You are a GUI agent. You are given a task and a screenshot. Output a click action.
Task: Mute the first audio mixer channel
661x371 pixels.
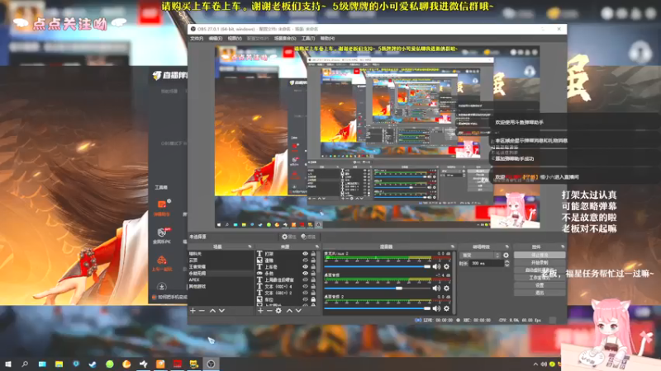click(436, 266)
